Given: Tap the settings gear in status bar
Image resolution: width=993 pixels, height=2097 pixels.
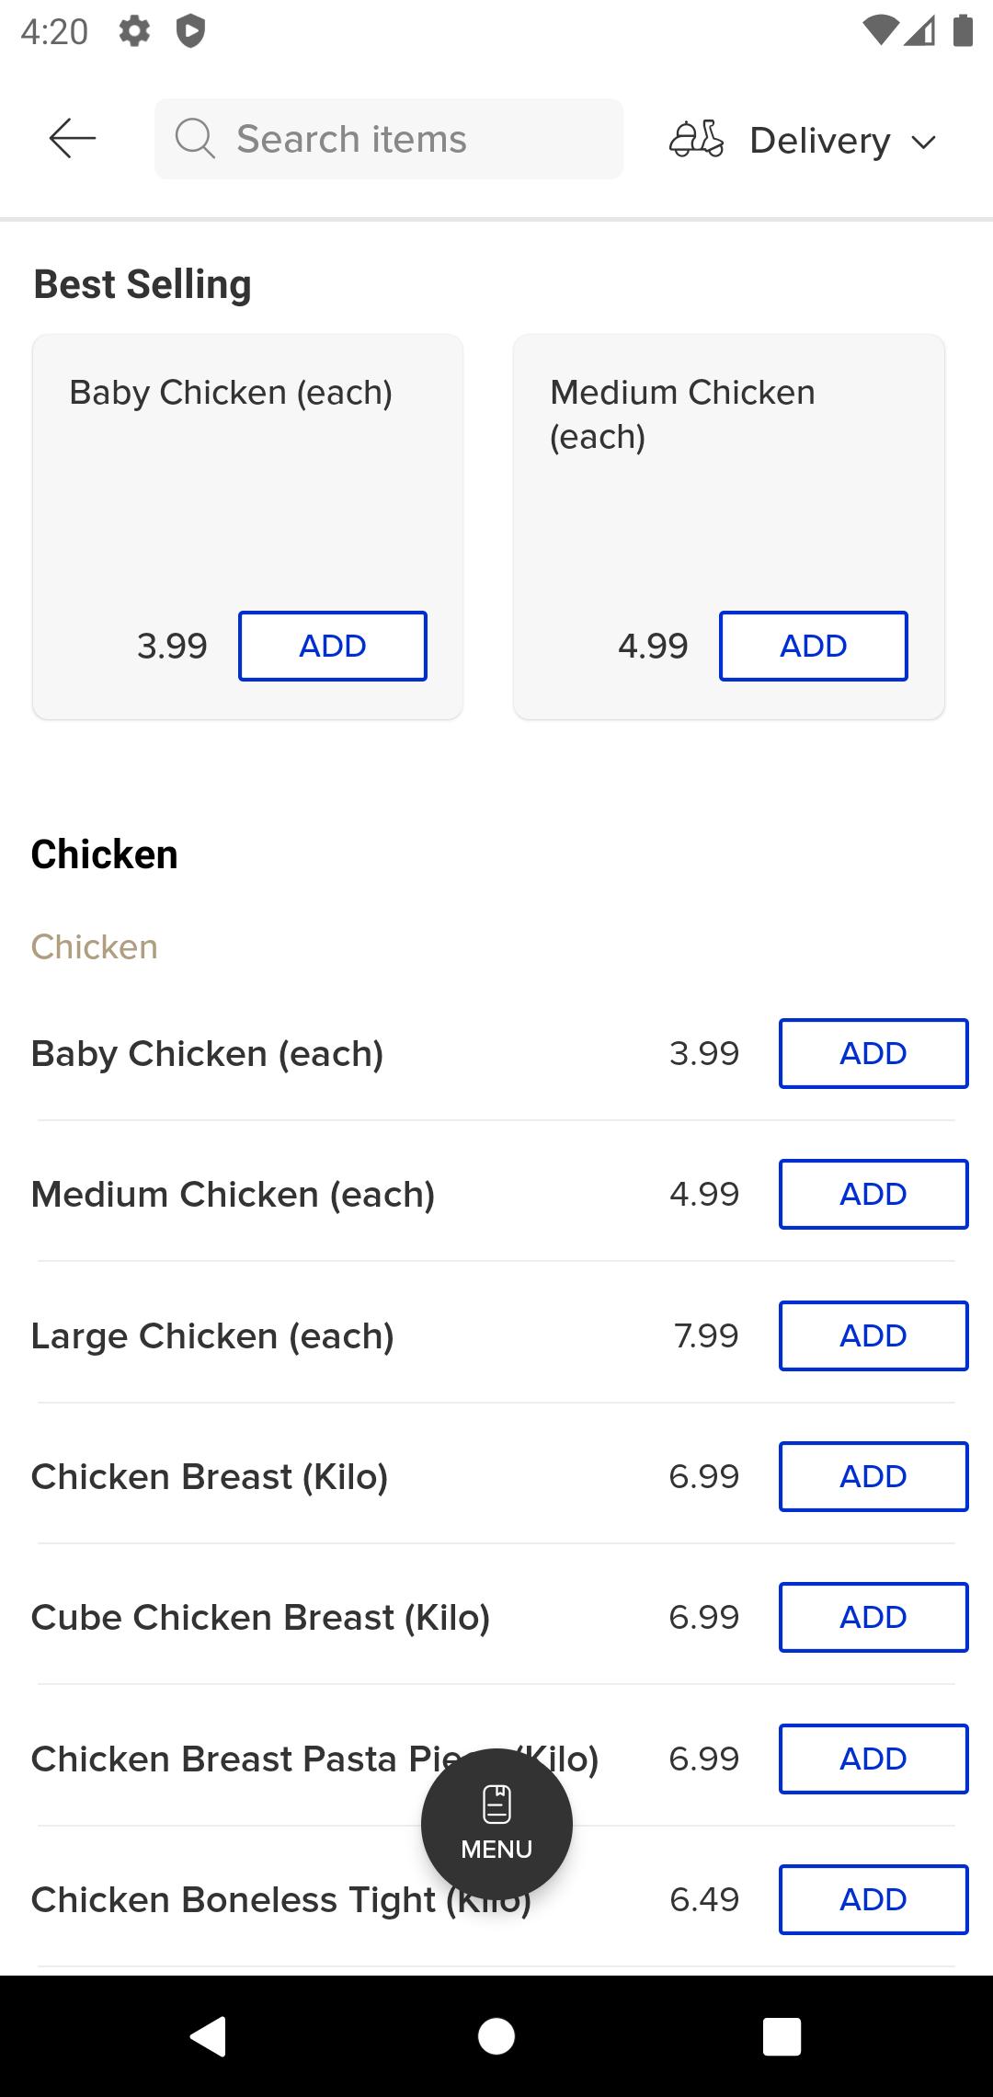Looking at the screenshot, I should [x=134, y=32].
